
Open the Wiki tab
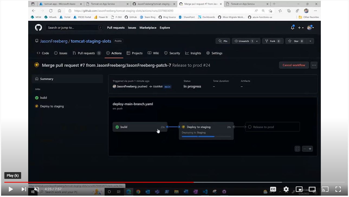tap(153, 53)
